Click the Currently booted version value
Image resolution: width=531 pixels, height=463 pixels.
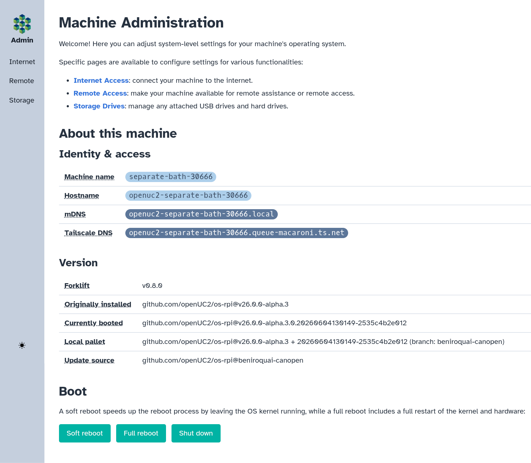tap(274, 323)
